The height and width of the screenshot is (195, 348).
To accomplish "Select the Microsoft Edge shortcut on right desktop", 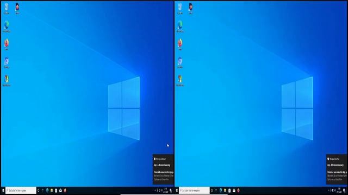I will tap(180, 27).
